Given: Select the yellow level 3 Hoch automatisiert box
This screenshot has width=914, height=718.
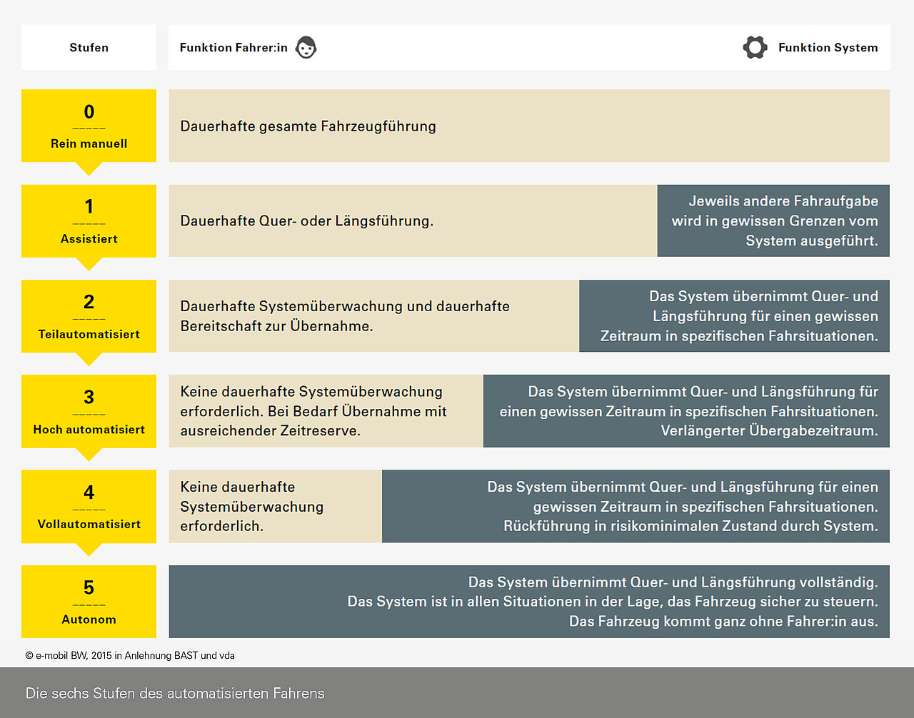Looking at the screenshot, I should [89, 411].
